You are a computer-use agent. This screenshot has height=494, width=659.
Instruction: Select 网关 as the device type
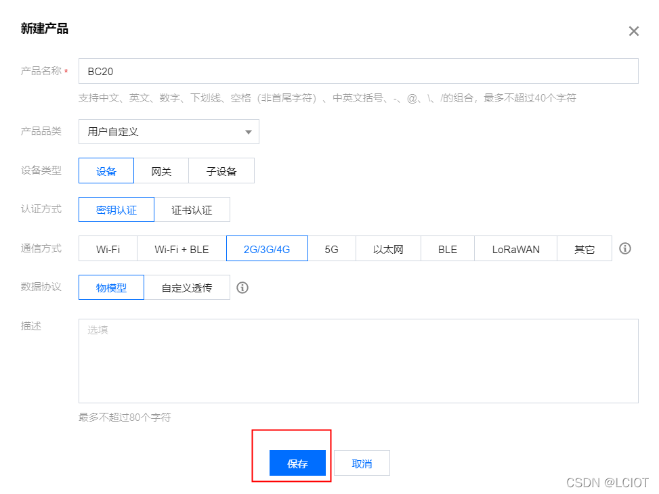coord(162,171)
